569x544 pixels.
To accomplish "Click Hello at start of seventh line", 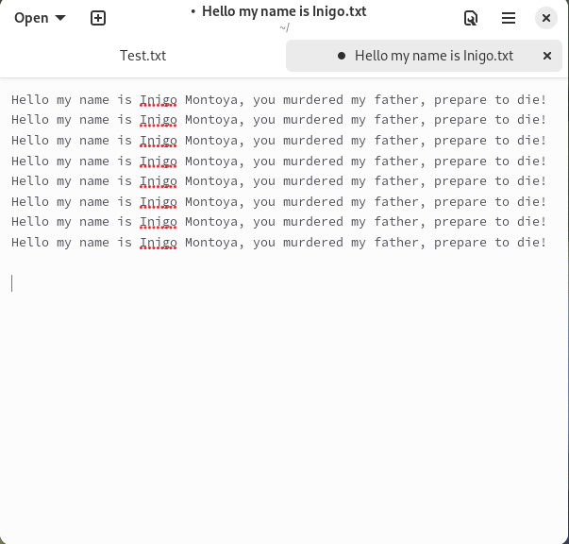I will click(x=30, y=222).
